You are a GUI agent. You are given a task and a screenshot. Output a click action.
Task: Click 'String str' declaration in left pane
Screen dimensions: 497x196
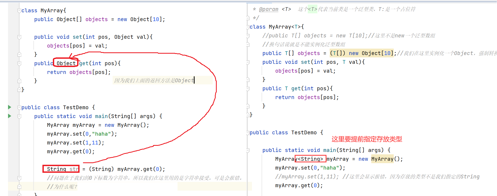[63, 169]
